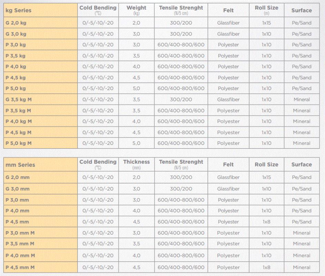
Task: Select the P 3,0 mm M row label
Action: coord(20,233)
